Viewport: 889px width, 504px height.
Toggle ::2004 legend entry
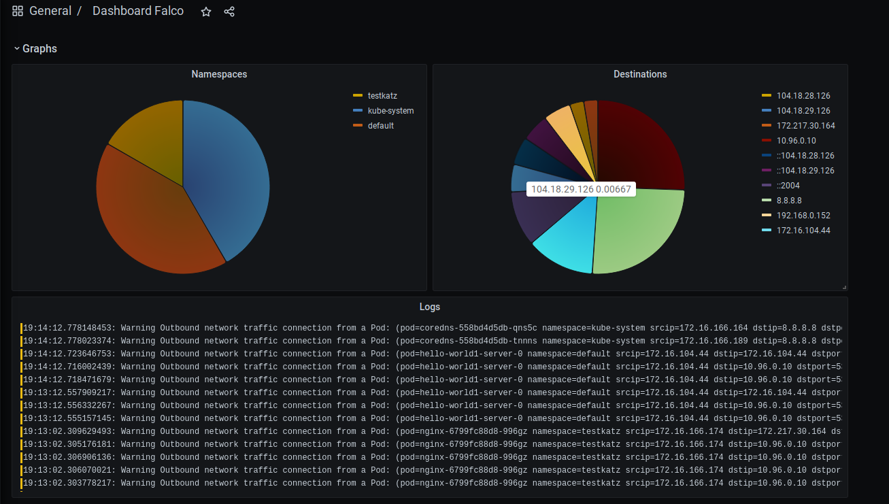tap(788, 186)
